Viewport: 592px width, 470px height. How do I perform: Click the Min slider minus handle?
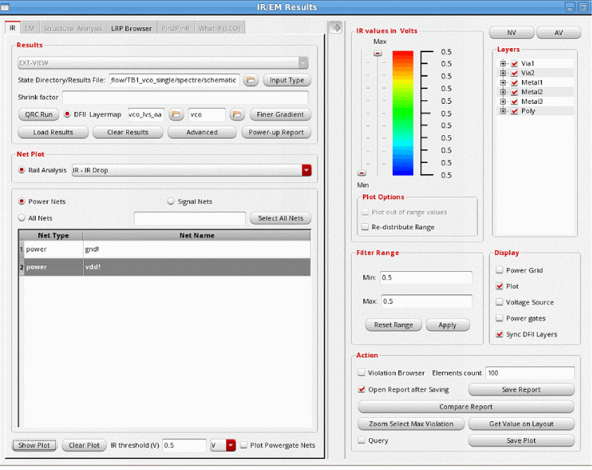point(362,173)
